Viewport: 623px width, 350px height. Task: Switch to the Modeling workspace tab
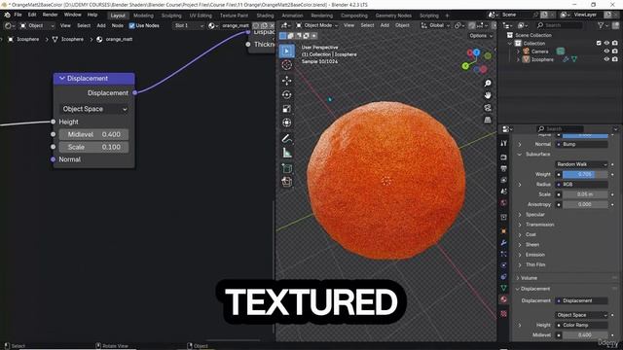point(143,16)
